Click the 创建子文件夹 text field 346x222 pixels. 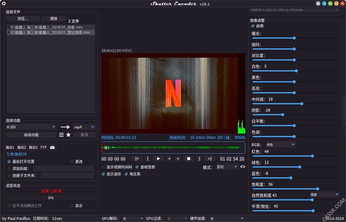tap(68, 175)
